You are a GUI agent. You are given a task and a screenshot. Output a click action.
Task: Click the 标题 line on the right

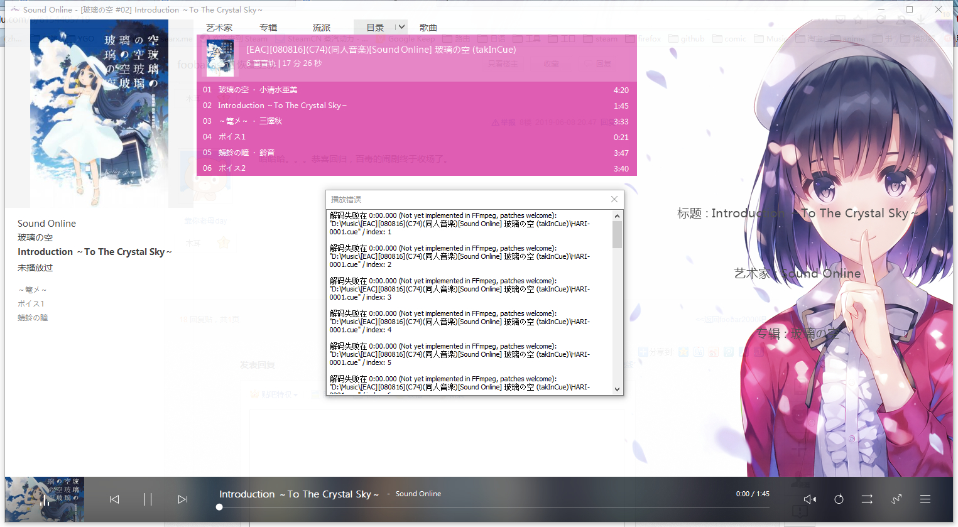(798, 214)
